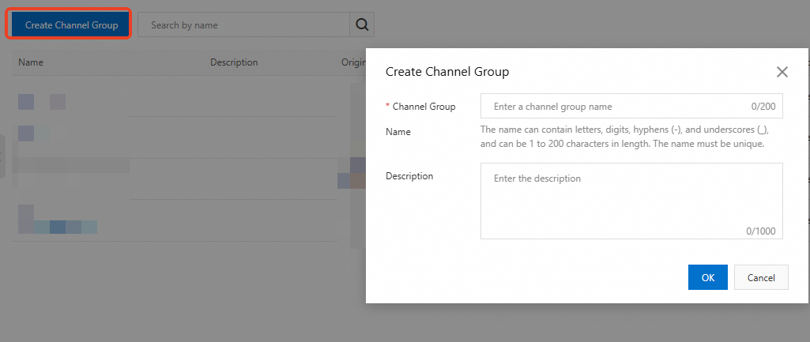Select the Name column header
Viewport: 810px width, 342px height.
click(x=31, y=62)
